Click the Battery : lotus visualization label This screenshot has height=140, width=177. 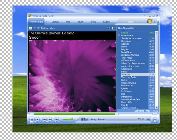pos(48,28)
